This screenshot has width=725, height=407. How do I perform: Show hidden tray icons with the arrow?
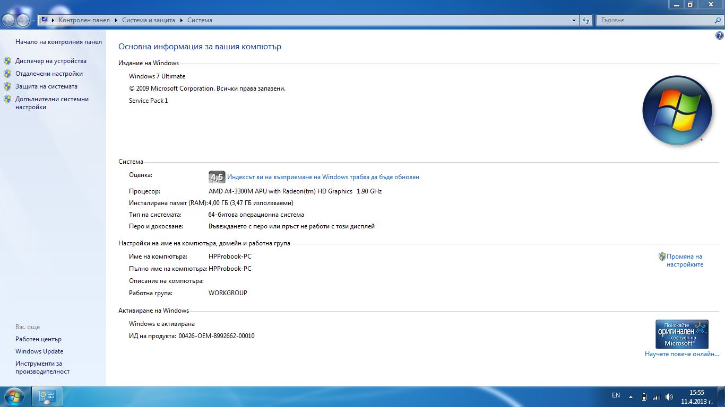coord(631,396)
